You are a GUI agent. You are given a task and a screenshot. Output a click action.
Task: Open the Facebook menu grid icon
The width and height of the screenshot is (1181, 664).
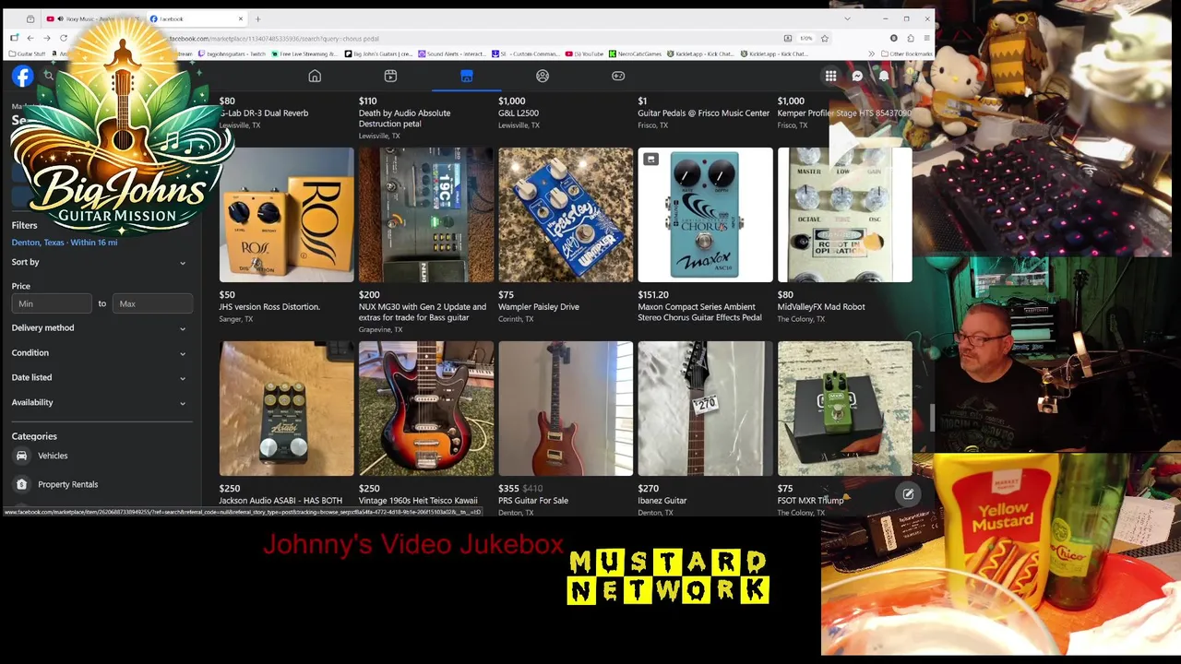[x=830, y=77]
